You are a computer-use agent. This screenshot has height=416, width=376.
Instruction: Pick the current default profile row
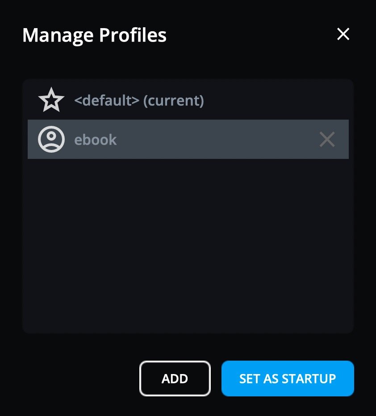(x=139, y=101)
